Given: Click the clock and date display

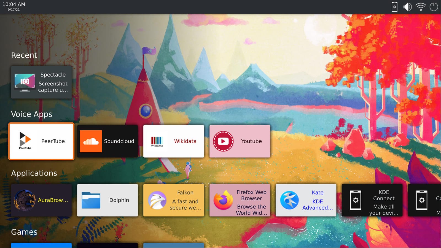Looking at the screenshot, I should (x=14, y=7).
